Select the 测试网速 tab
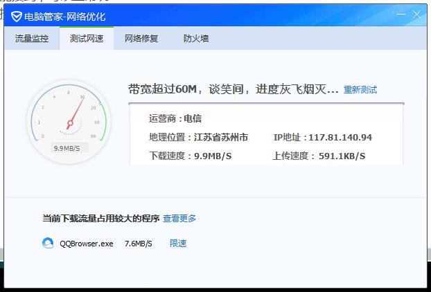The image size is (431, 292). [87, 39]
